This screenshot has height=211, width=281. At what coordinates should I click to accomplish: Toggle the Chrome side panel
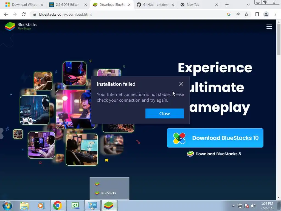pos(257,14)
